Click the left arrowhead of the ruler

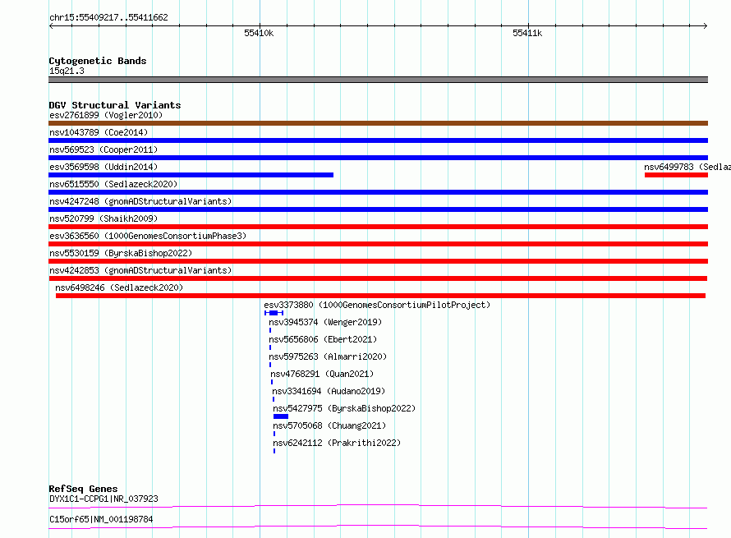(51, 26)
